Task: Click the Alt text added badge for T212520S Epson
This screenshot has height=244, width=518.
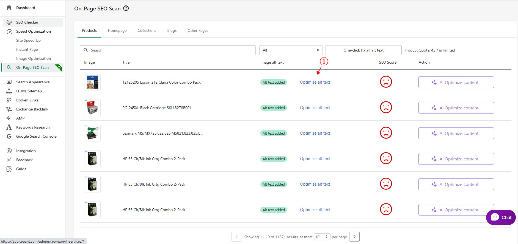Action: coord(274,82)
